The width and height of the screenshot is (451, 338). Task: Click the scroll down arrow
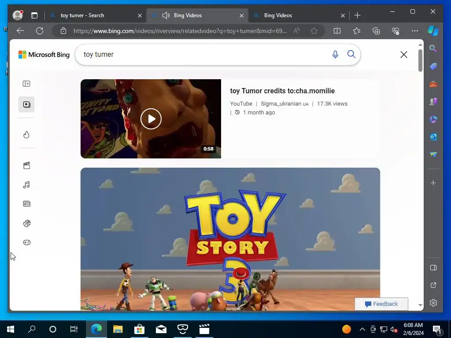(x=420, y=305)
